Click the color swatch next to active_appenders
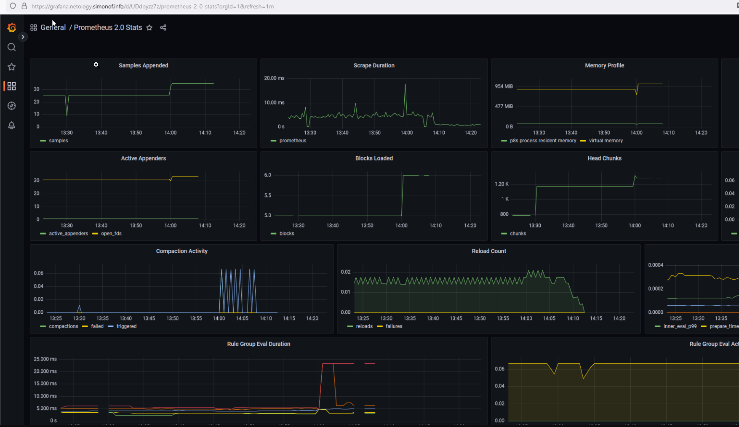 tap(43, 233)
